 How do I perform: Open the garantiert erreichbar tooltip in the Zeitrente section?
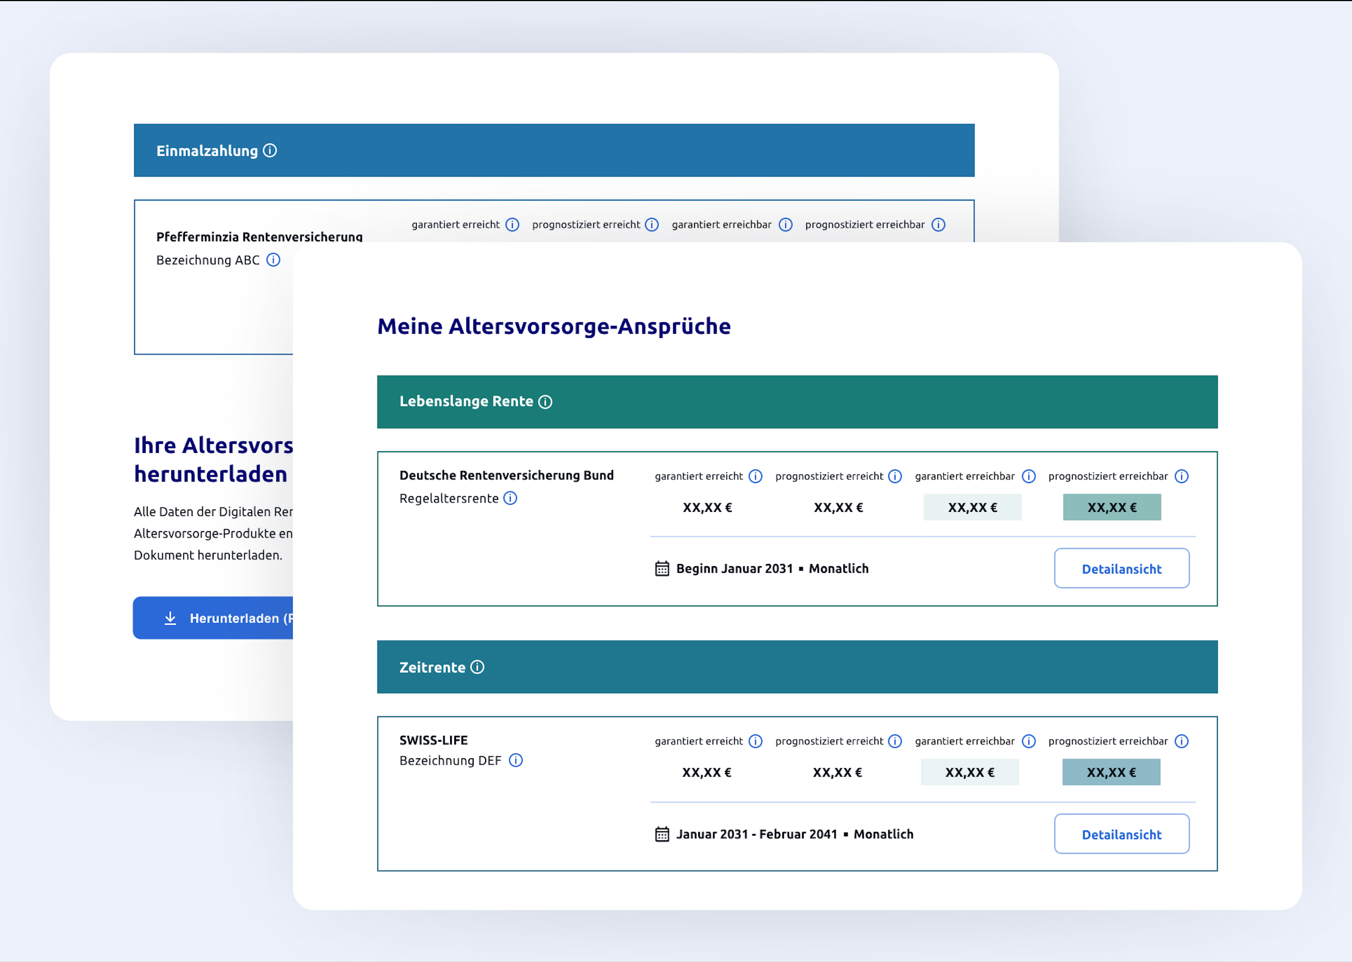(1029, 741)
